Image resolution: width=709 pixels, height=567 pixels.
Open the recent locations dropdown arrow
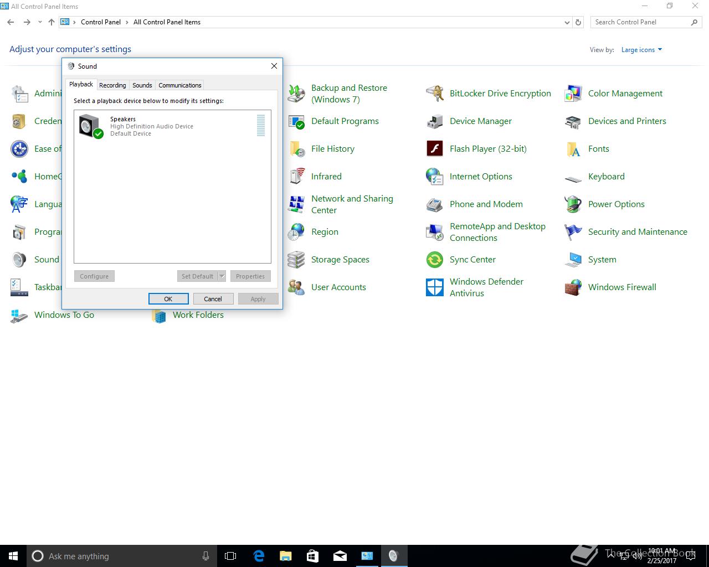tap(40, 23)
